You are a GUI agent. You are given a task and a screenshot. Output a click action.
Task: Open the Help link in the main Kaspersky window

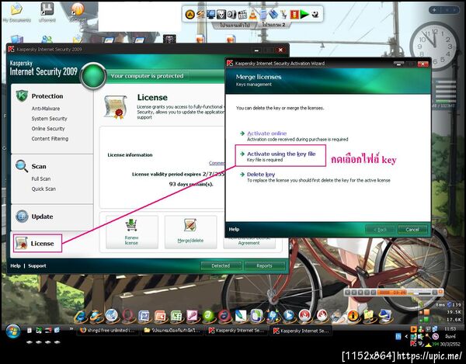[16, 265]
